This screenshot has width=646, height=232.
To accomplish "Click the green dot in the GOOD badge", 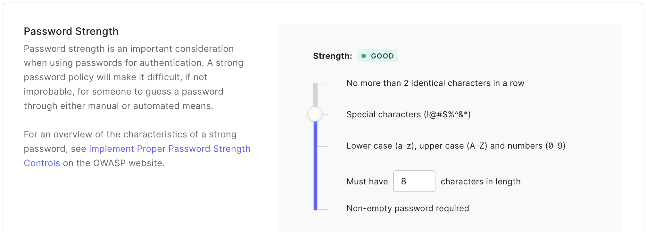I will point(364,56).
